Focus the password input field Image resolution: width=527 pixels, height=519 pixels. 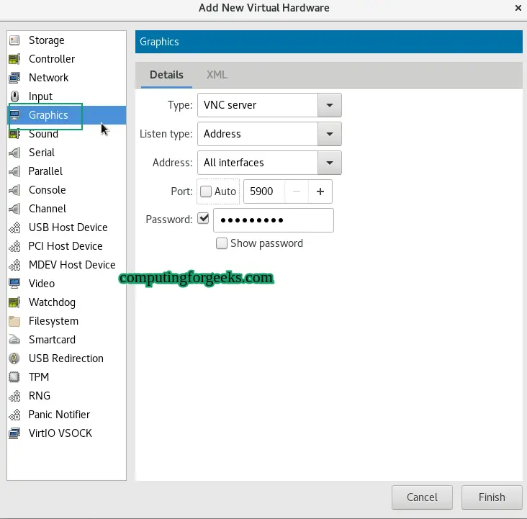274,220
